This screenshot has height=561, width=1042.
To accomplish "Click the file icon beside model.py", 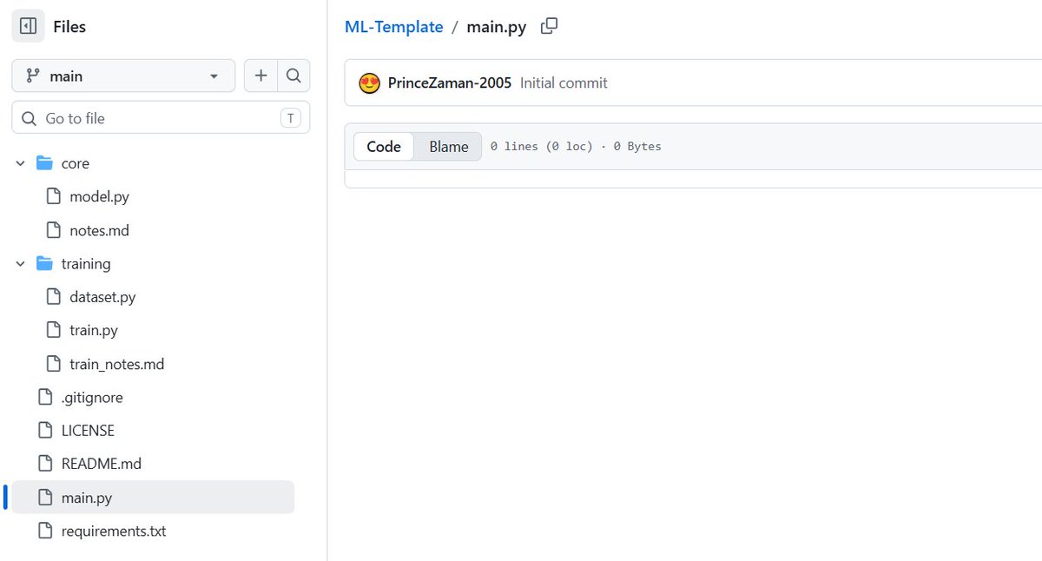I will click(x=54, y=196).
